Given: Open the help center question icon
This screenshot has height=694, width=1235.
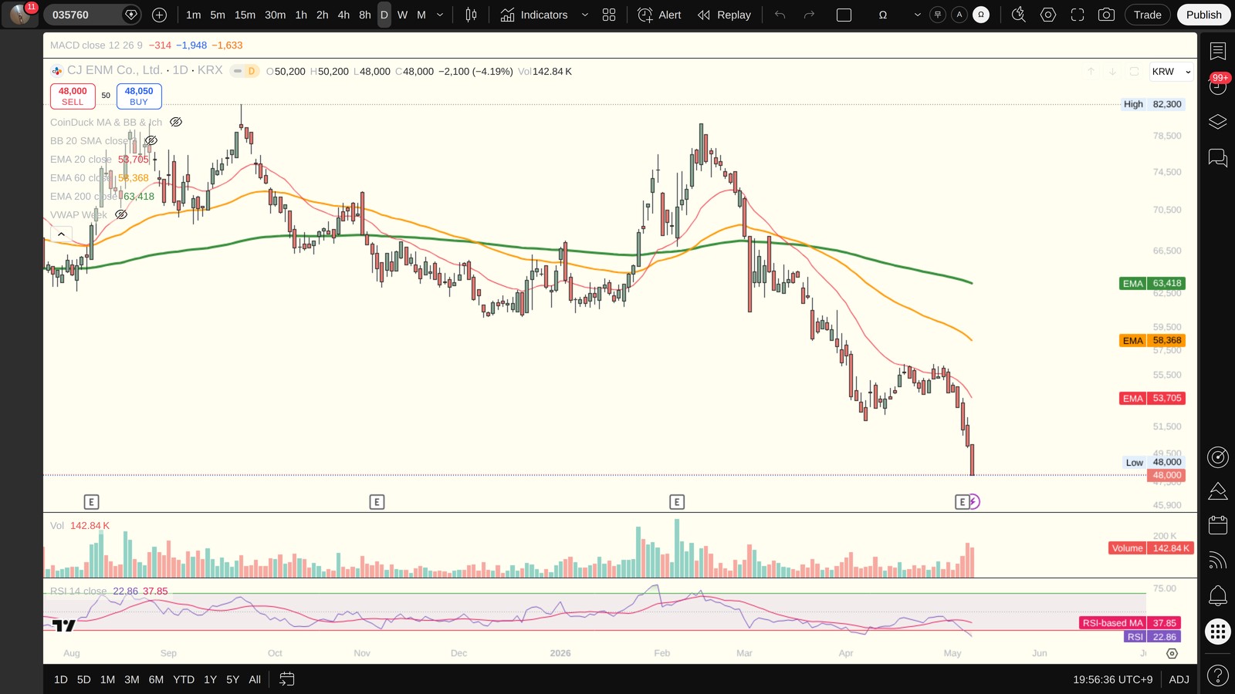Looking at the screenshot, I should coord(1218,676).
